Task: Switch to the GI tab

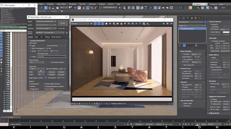Action: (x=42, y=37)
